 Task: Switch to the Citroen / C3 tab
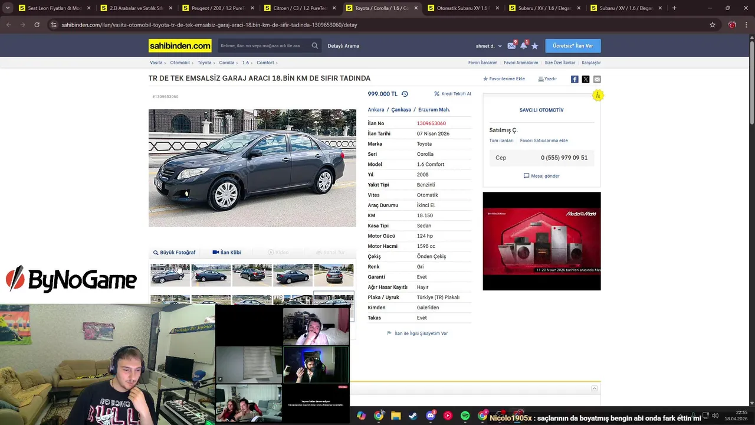[x=299, y=8]
